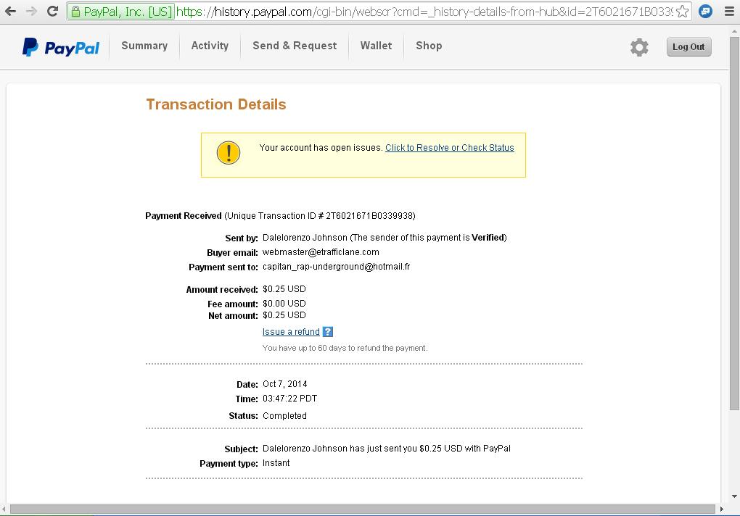Go to the PayPal logo home
The width and height of the screenshot is (740, 516).
(x=61, y=47)
